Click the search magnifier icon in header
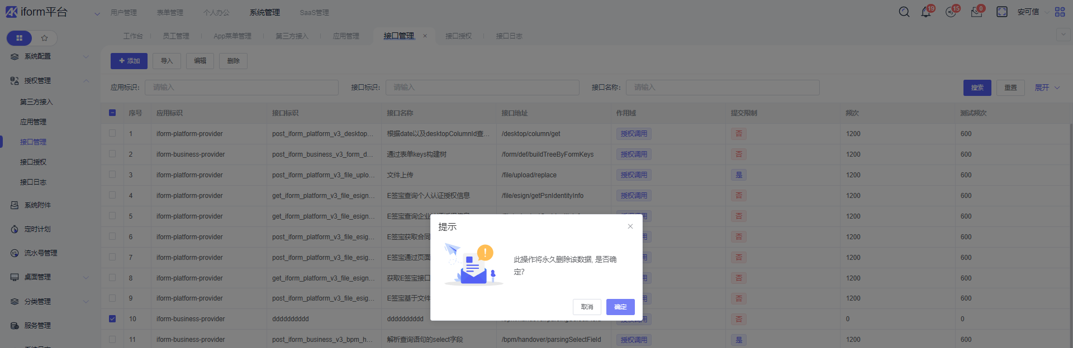The height and width of the screenshot is (348, 1073). (904, 12)
